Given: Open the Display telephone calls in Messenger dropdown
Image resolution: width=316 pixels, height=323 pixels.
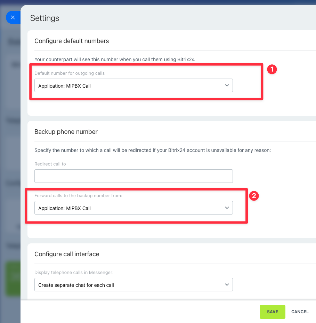Looking at the screenshot, I should (x=133, y=285).
